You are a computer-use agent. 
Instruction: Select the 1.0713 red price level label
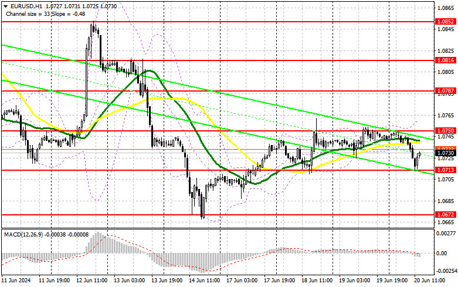coord(446,170)
